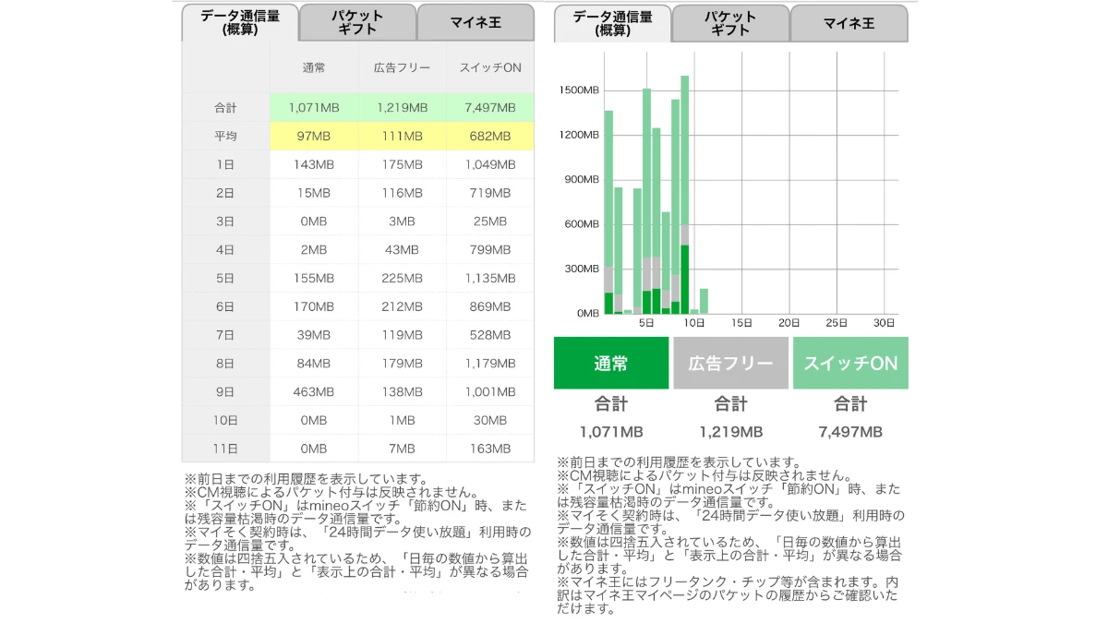1108x623 pixels.
Task: Toggle the 広告フリー legend button
Action: pyautogui.click(x=730, y=363)
